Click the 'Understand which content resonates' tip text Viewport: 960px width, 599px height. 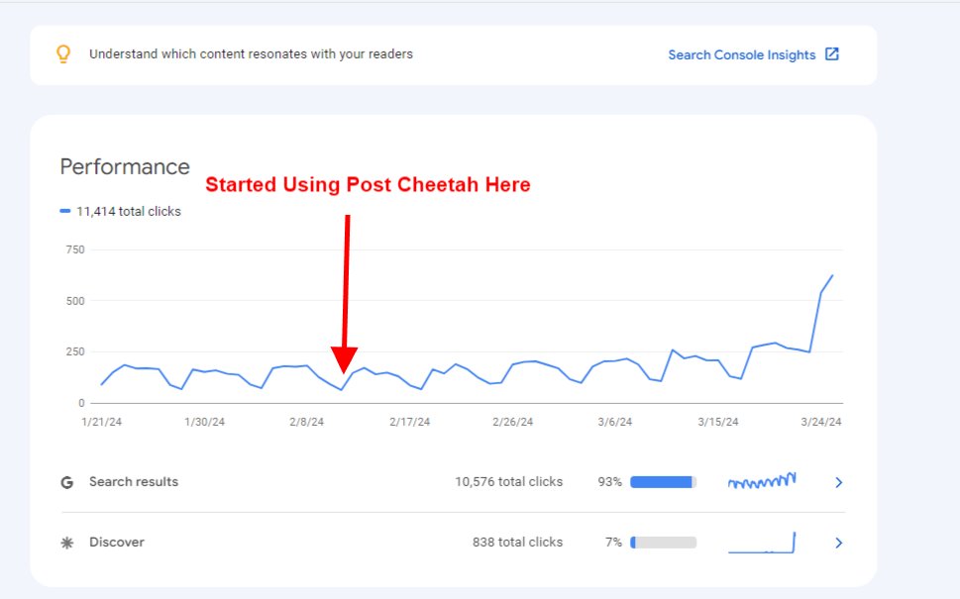pos(251,53)
